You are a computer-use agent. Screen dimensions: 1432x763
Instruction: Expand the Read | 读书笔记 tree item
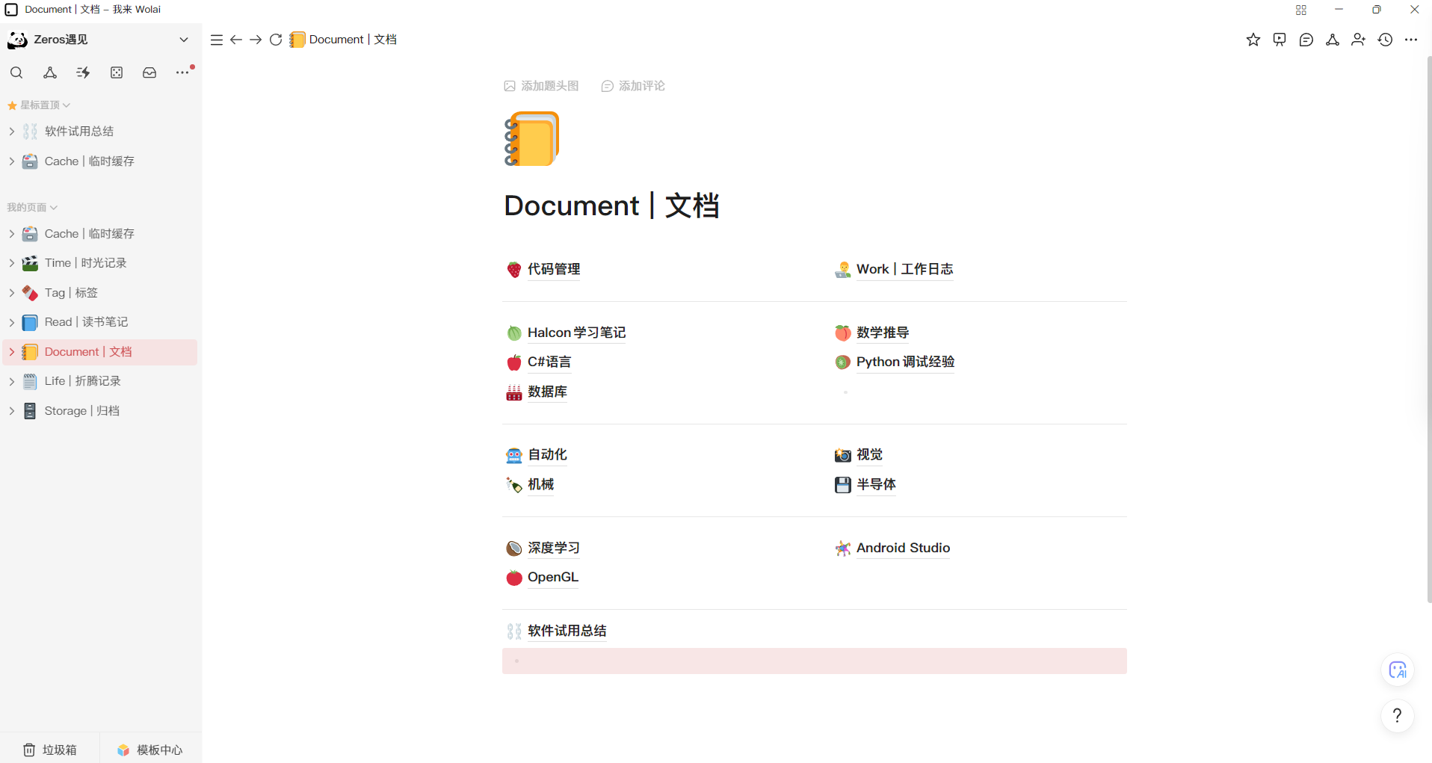click(12, 322)
